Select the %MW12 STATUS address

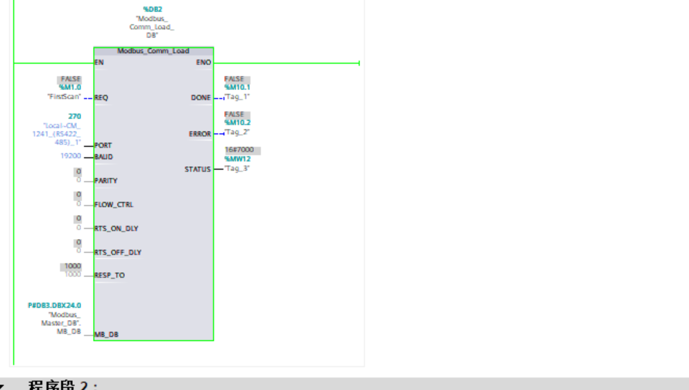click(x=237, y=159)
